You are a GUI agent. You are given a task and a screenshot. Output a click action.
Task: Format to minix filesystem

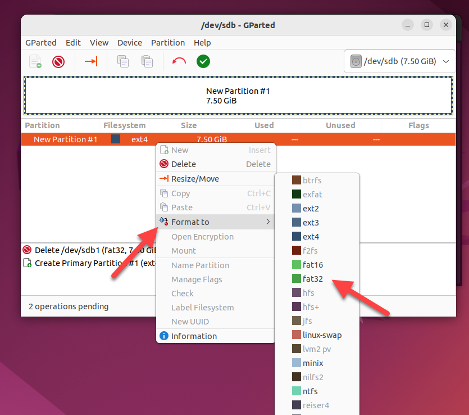tap(317, 363)
